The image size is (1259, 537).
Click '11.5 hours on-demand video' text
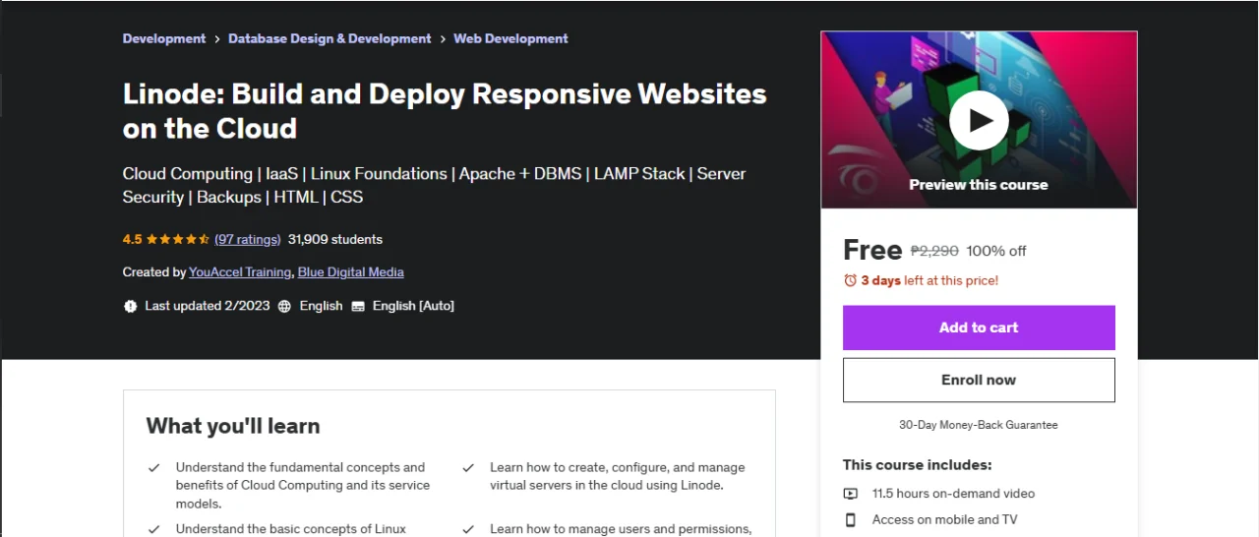[x=953, y=494]
